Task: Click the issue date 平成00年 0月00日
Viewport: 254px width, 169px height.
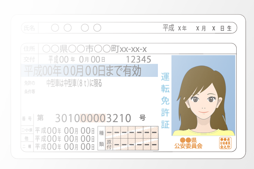Action: [x=76, y=59]
